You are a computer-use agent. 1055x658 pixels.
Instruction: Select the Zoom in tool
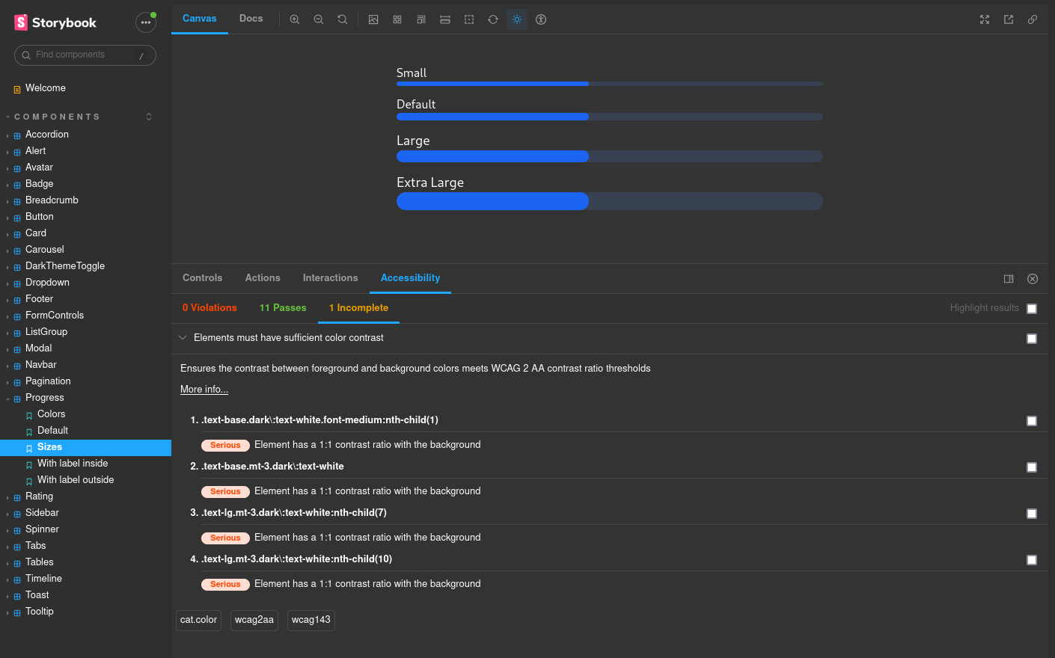coord(295,19)
